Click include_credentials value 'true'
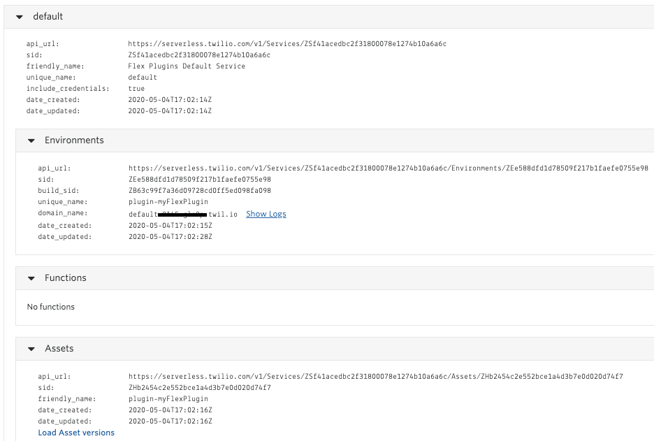 (x=136, y=89)
